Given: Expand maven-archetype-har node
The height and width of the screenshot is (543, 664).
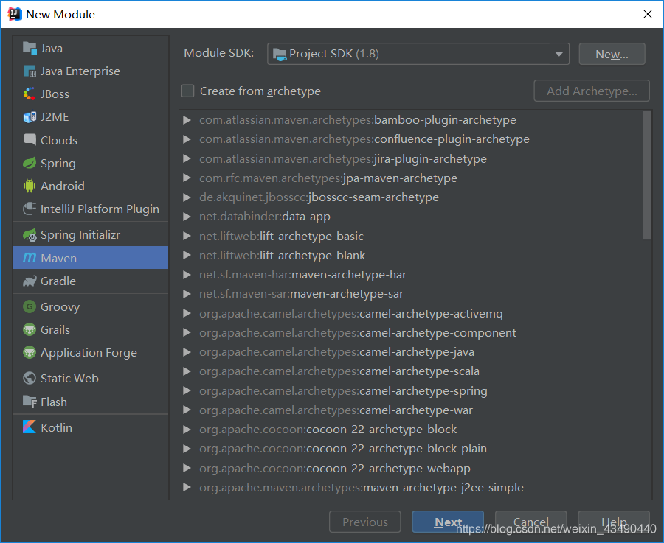Looking at the screenshot, I should click(x=187, y=275).
